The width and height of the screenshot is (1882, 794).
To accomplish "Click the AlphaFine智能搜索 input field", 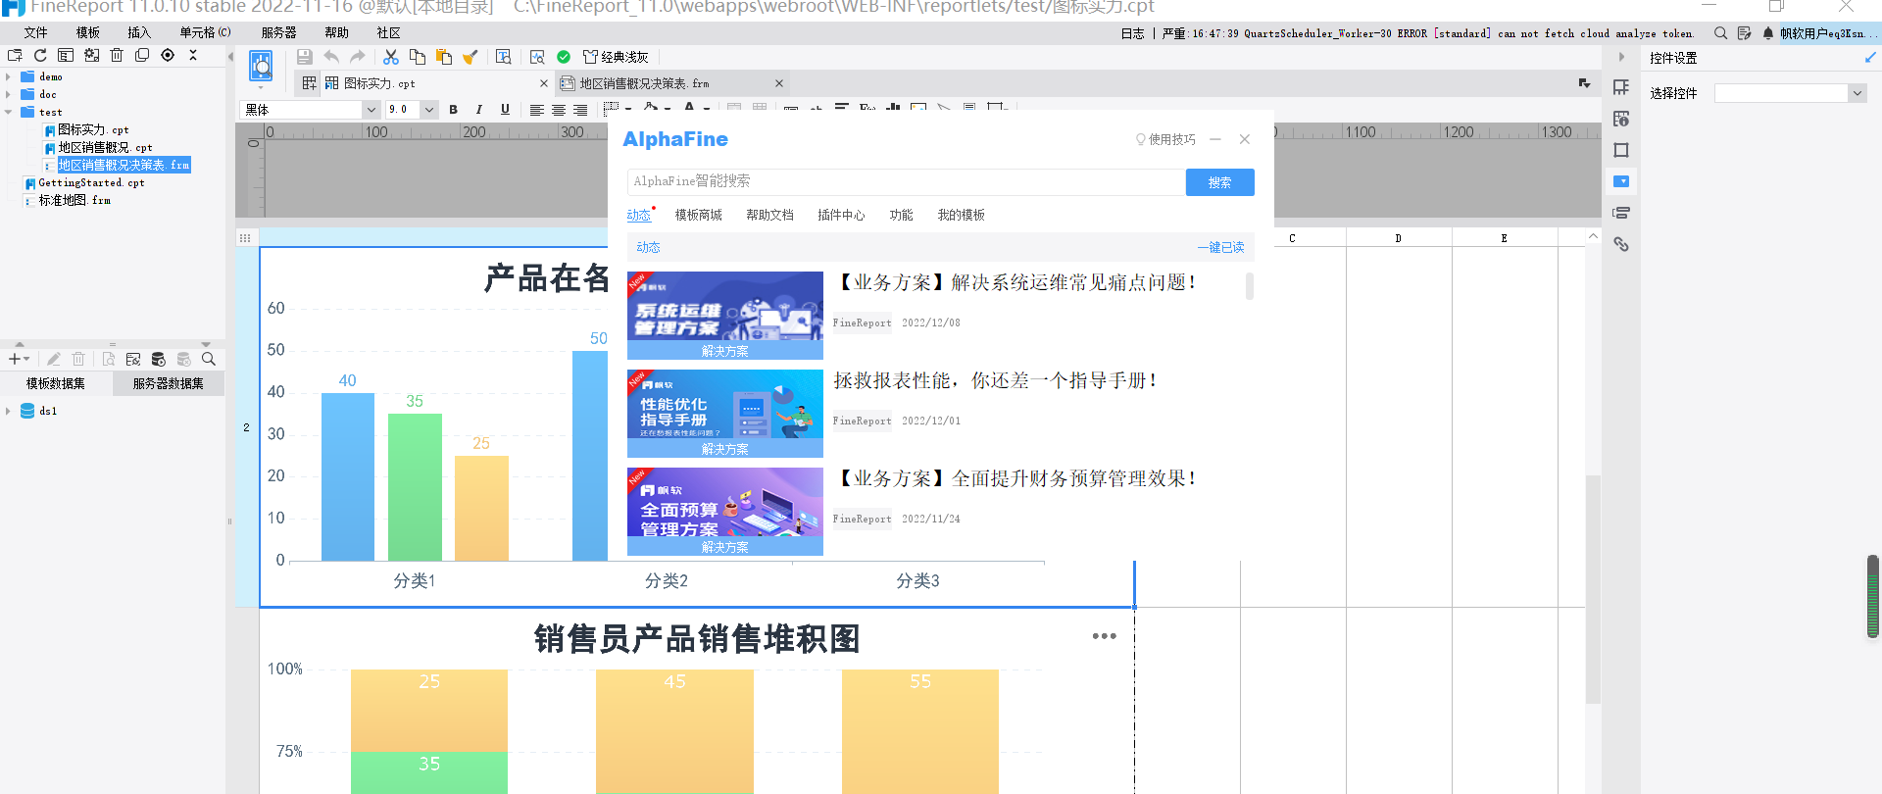I will [x=904, y=181].
